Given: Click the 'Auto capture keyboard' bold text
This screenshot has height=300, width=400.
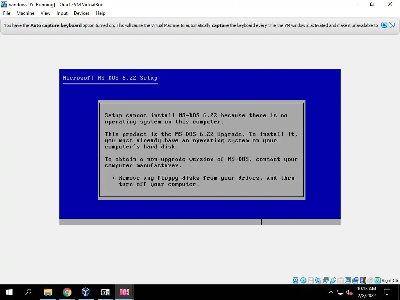Looking at the screenshot, I should coord(56,25).
